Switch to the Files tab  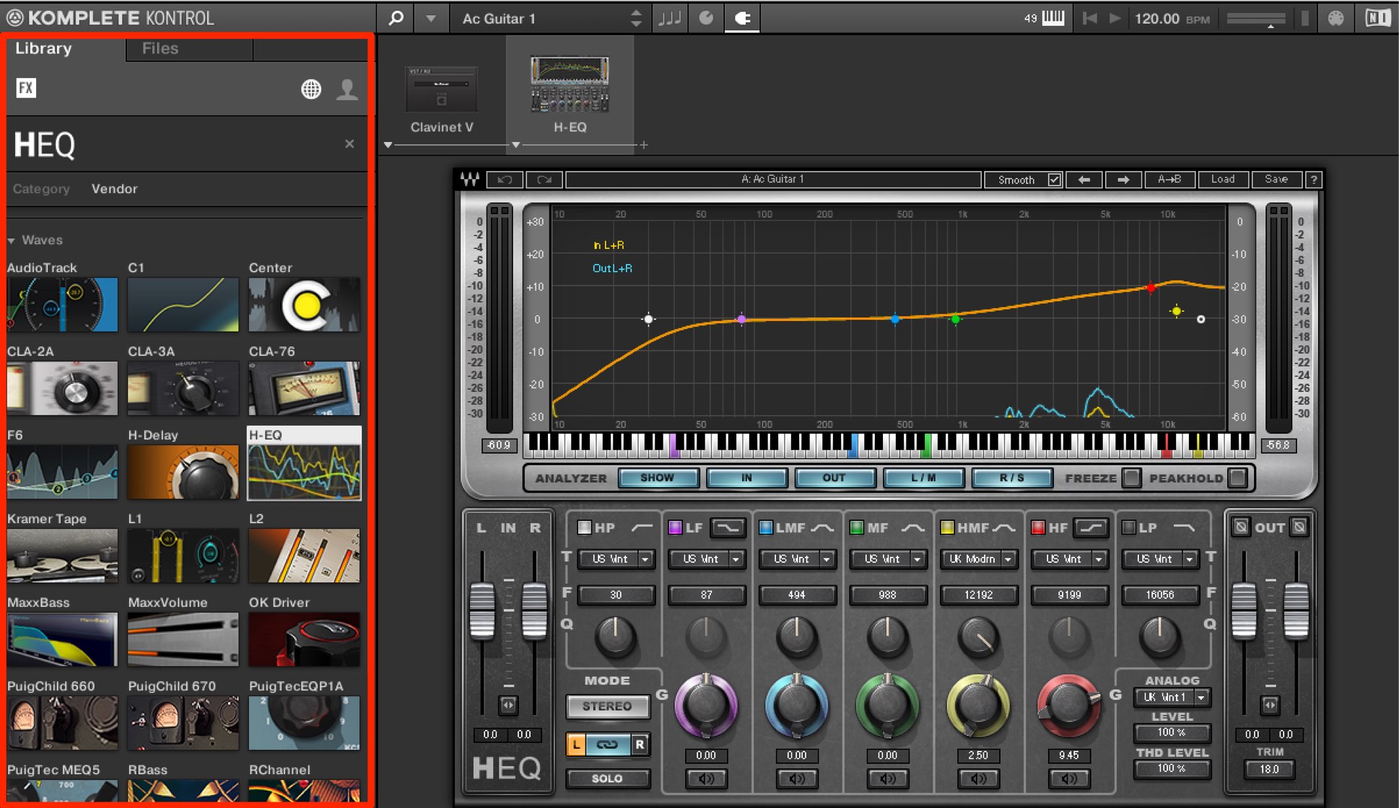click(160, 48)
